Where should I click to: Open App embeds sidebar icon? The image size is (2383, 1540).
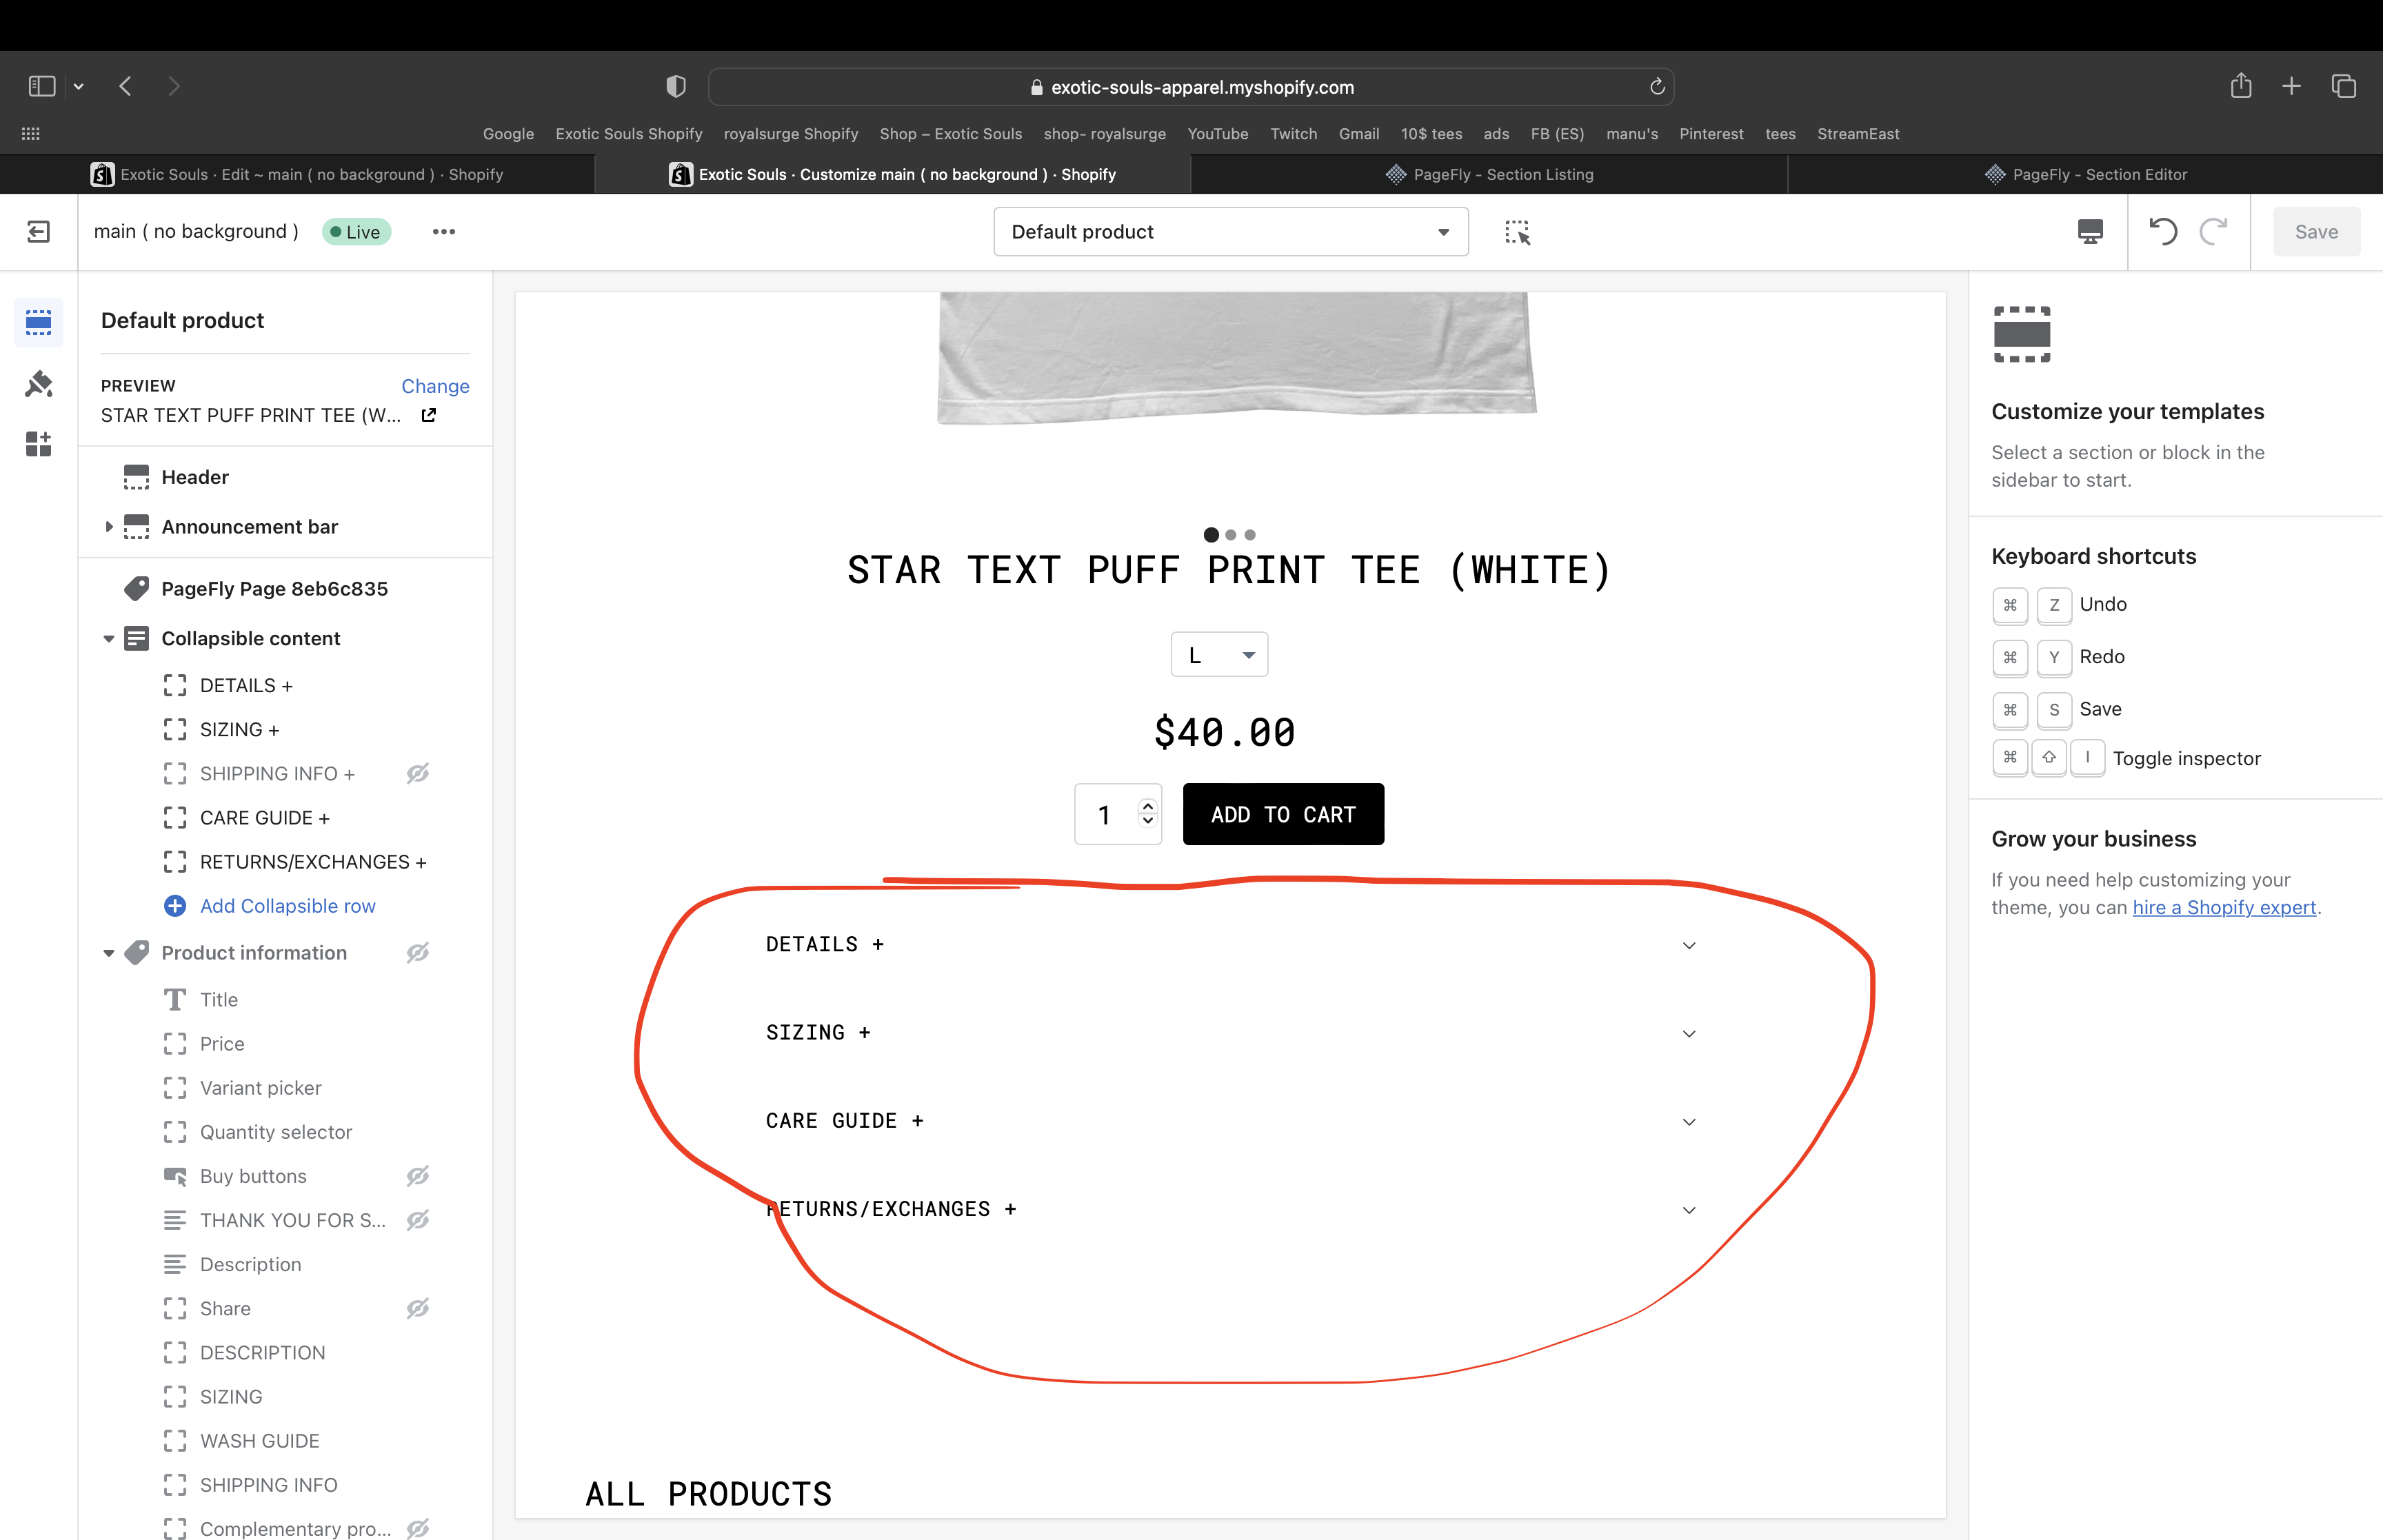point(39,444)
